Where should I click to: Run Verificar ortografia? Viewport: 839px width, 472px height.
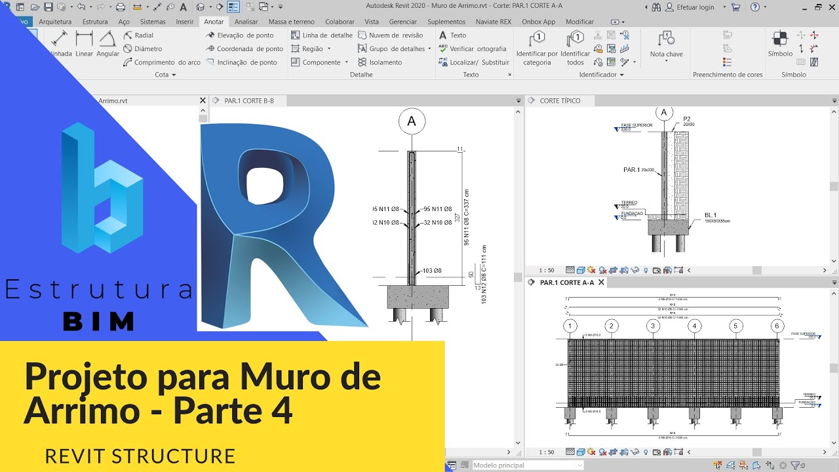tap(473, 49)
